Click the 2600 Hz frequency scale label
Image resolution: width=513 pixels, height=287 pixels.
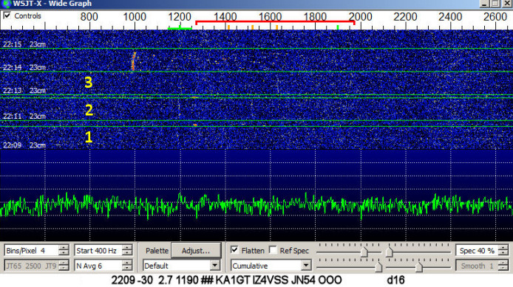click(495, 17)
